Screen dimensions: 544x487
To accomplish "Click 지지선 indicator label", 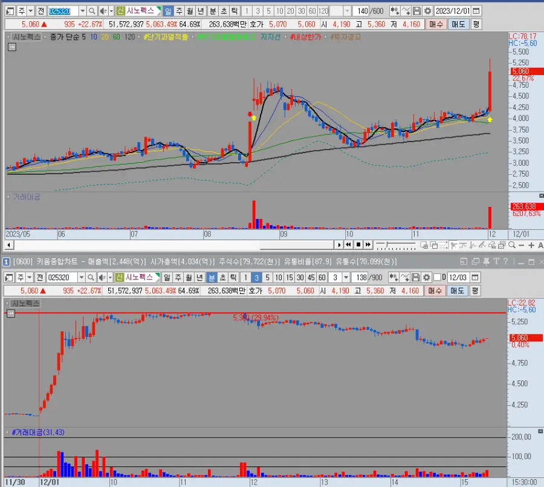I will click(271, 37).
